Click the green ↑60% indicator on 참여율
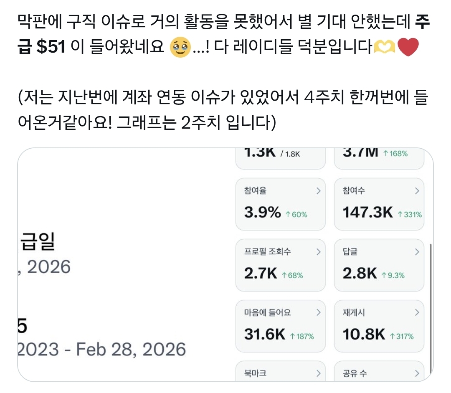 [x=296, y=215]
